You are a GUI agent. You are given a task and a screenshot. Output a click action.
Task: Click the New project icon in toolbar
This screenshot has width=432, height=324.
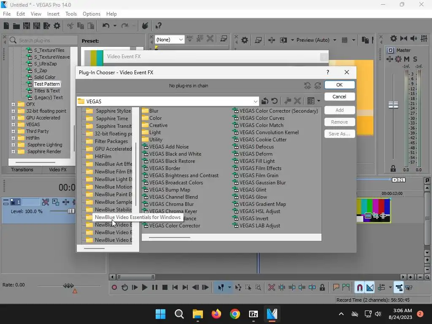point(6,26)
